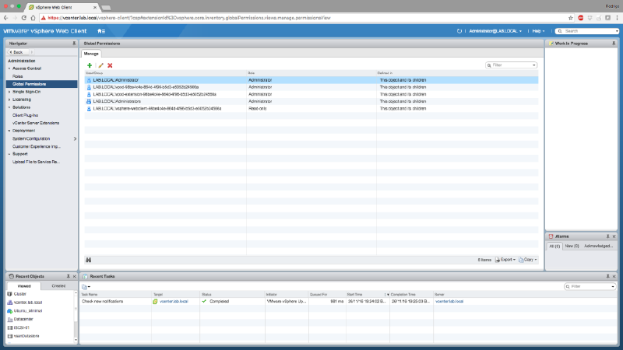Open the Administrator@LAB.LOCAL user dropdown
623x350 pixels.
point(495,30)
